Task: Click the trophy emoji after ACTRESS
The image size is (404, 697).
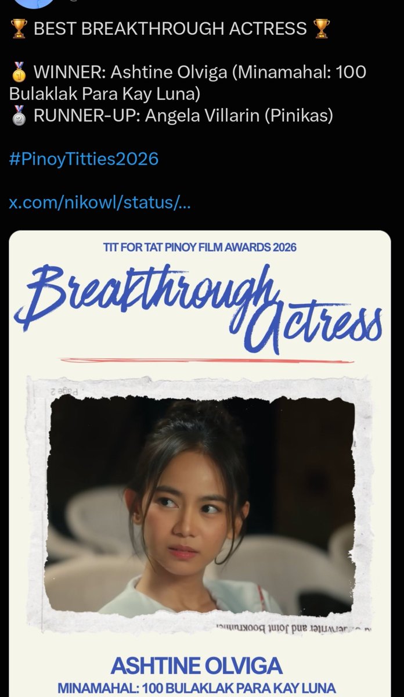Action: coord(322,28)
